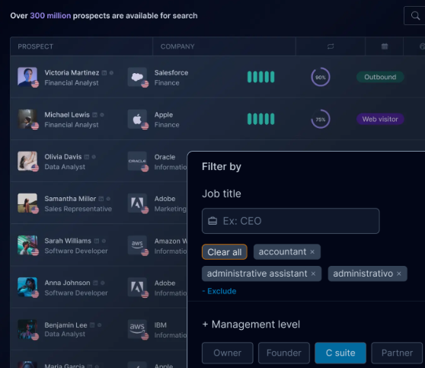Screen dimensions: 425x368
Task: Click the briefcase icon in the job title field
Action: 212,221
